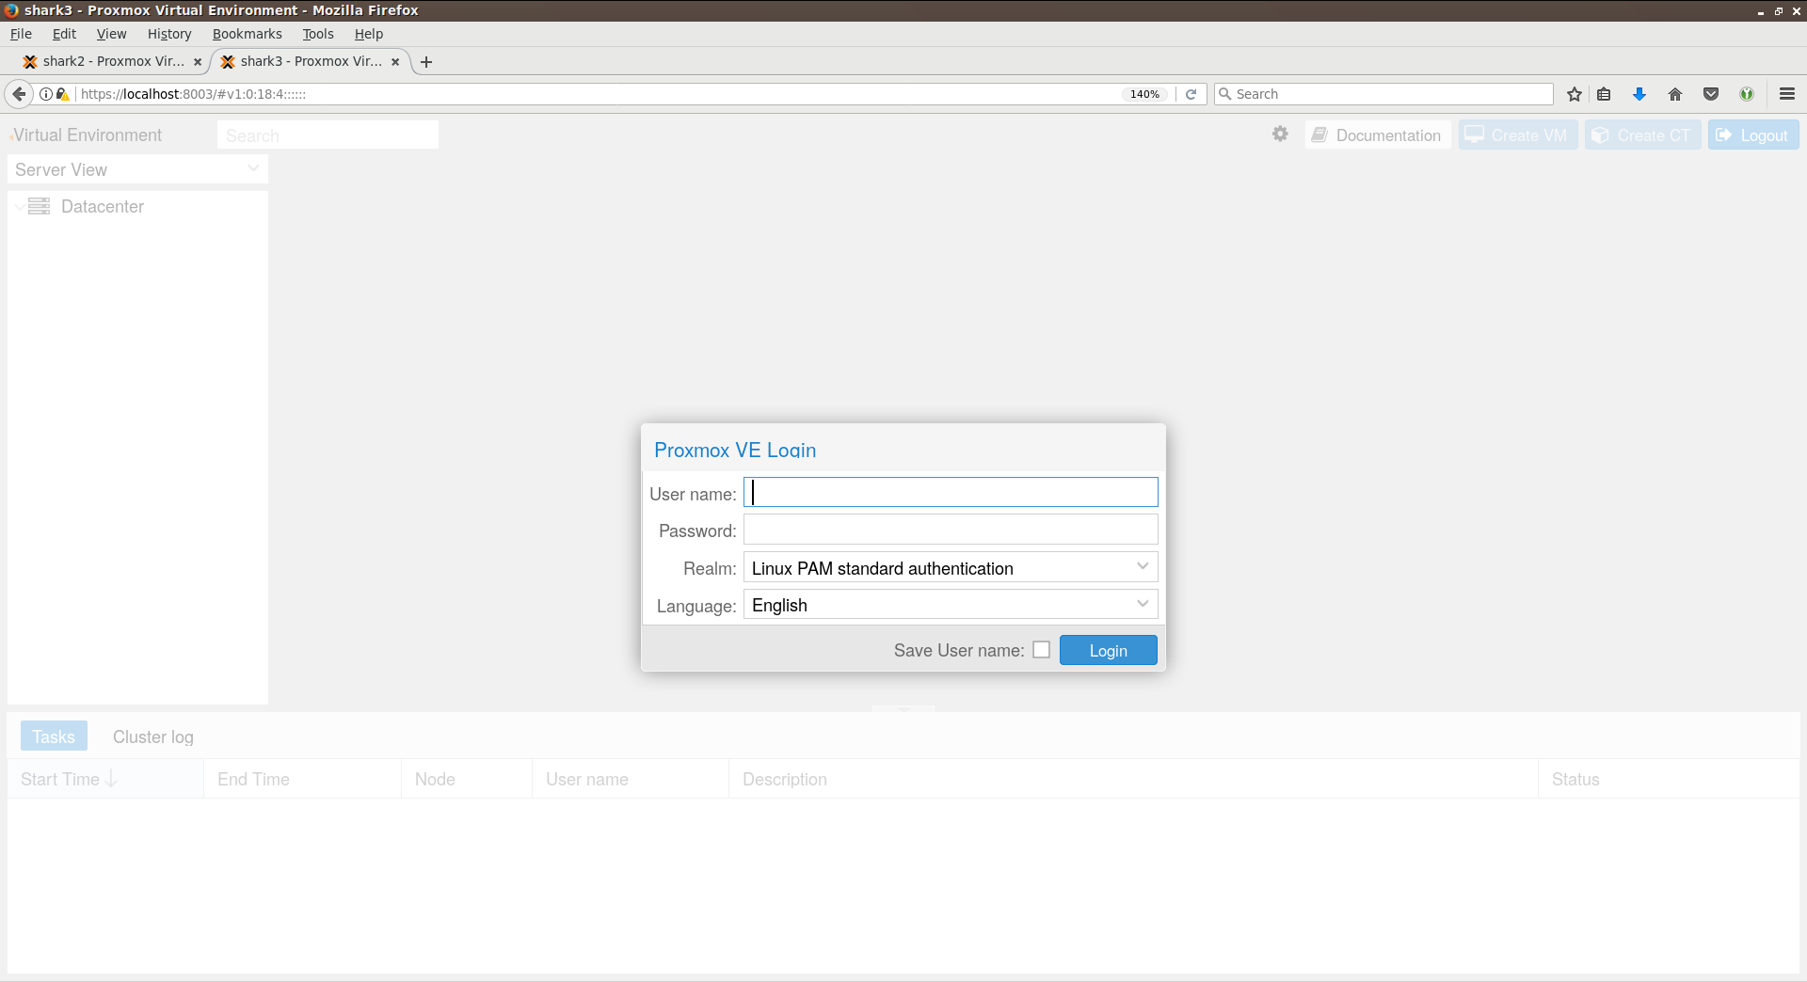Open the Edit menu
This screenshot has width=1807, height=982.
(x=64, y=34)
